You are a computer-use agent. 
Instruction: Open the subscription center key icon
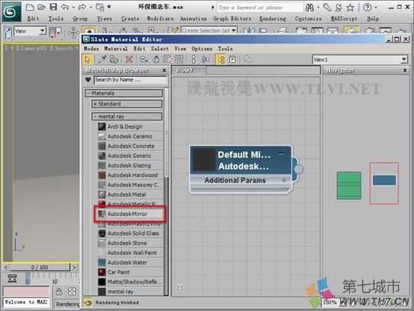(x=327, y=7)
